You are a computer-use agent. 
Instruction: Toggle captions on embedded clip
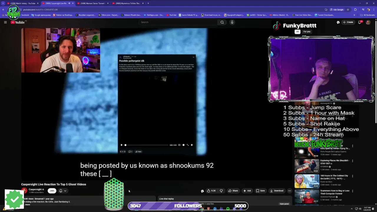pyautogui.click(x=179, y=145)
